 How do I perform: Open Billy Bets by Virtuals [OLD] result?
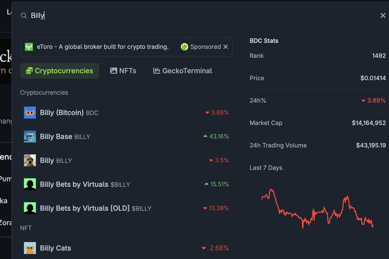126,208
